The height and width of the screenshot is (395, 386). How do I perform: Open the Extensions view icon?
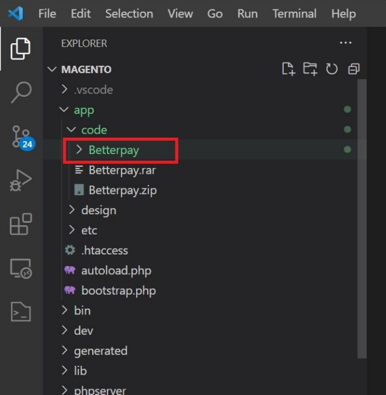pyautogui.click(x=21, y=224)
